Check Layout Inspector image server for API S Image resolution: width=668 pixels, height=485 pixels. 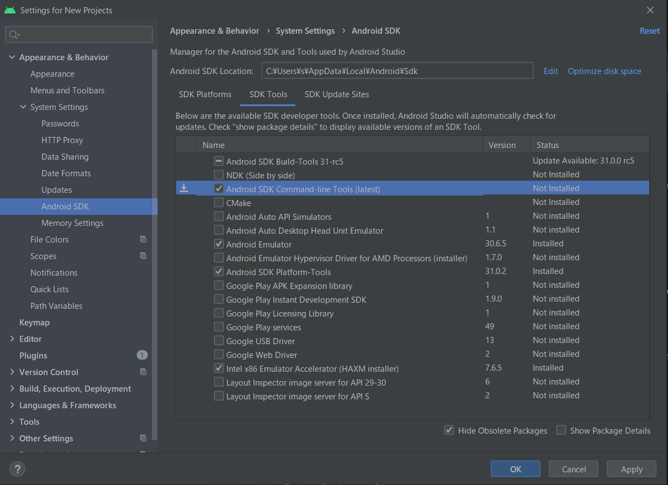tap(219, 396)
